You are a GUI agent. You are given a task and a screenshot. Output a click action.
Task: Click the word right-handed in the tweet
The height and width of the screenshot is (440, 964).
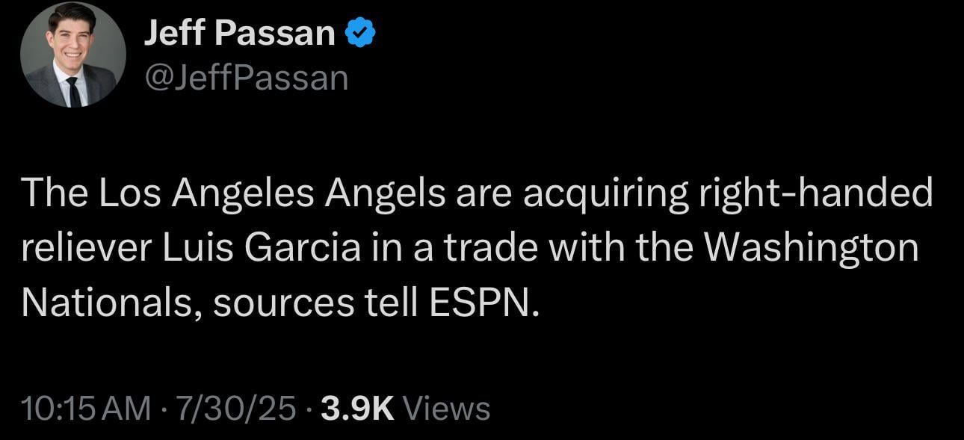tap(815, 192)
